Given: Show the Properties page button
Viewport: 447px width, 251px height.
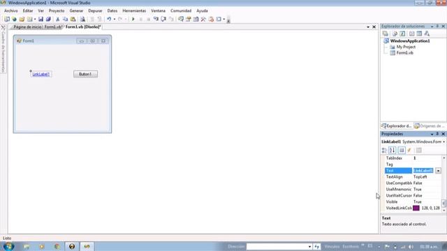Looking at the screenshot, I should 402,151.
